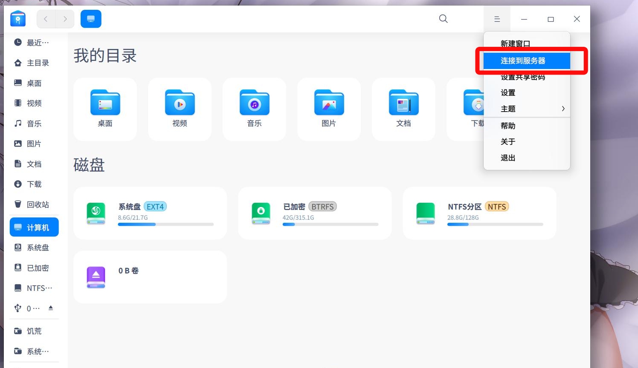Expand the 主题 (Theme) submenu

coord(527,109)
